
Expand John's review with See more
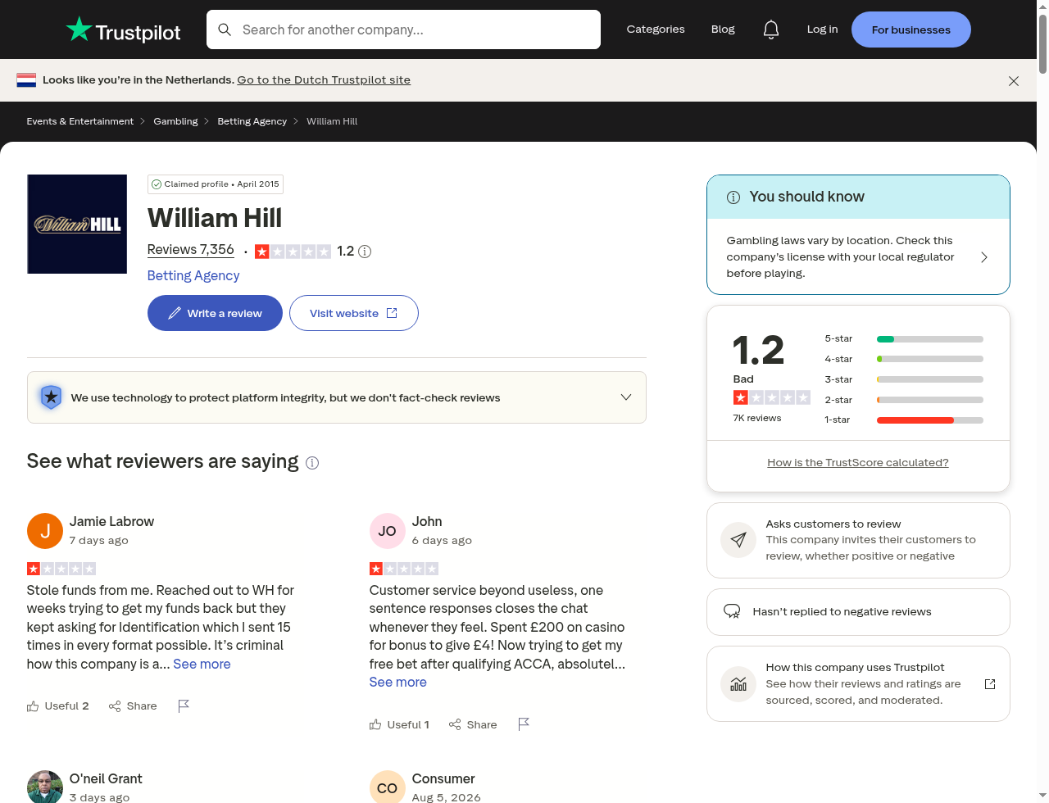click(x=398, y=683)
